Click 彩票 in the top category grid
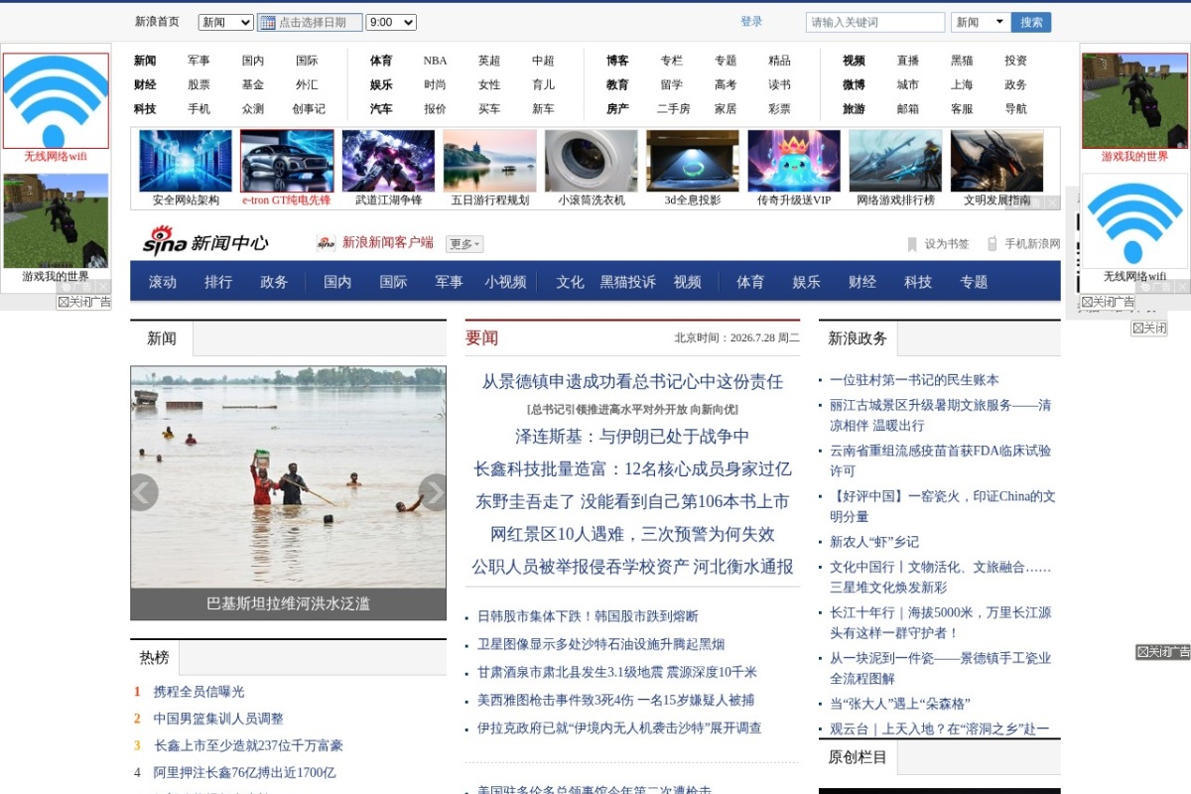This screenshot has height=794, width=1191. (779, 109)
